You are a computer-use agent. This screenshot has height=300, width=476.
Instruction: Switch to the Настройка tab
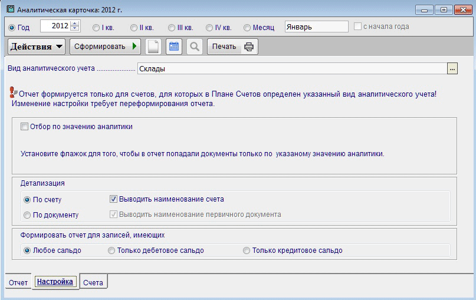click(x=55, y=282)
